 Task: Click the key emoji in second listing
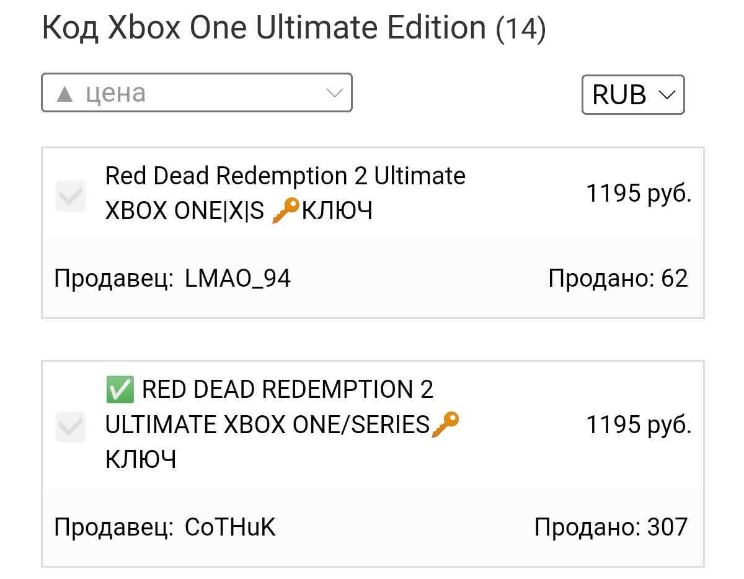pyautogui.click(x=445, y=425)
